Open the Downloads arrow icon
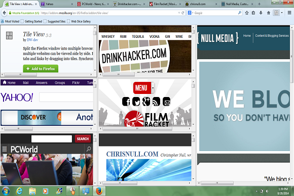This screenshot has width=294, height=196. click(x=261, y=13)
